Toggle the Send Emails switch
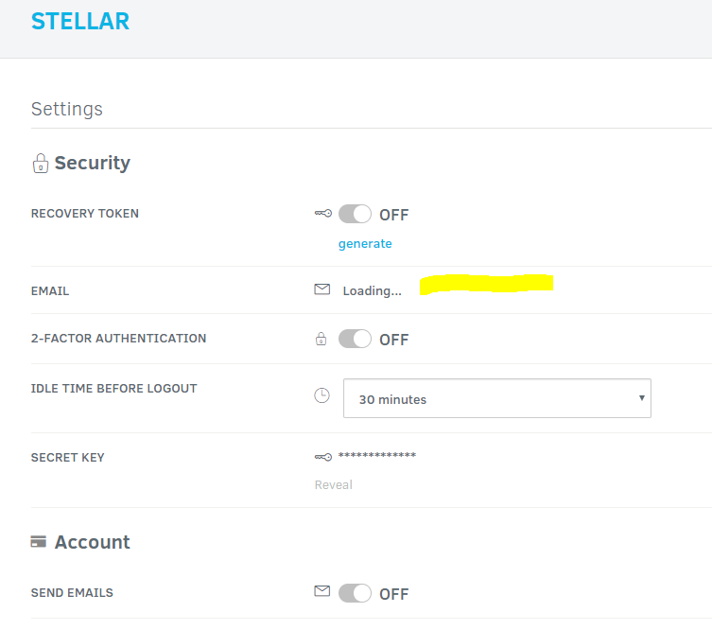Viewport: 712px width, 630px height. click(356, 593)
